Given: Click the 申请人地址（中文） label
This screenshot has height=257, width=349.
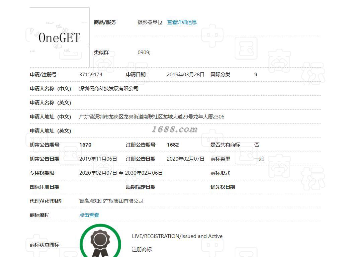Looking at the screenshot, I should pyautogui.click(x=51, y=116).
